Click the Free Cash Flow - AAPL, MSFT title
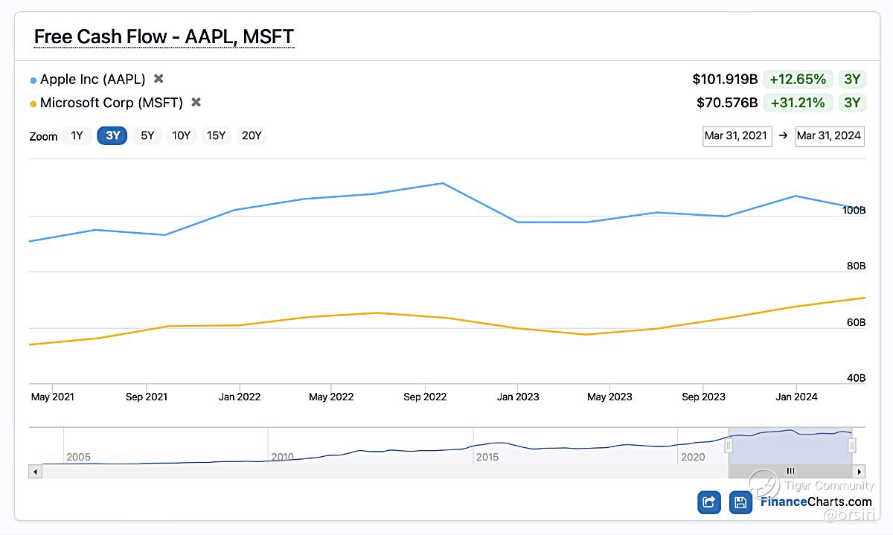893x535 pixels. pyautogui.click(x=164, y=36)
